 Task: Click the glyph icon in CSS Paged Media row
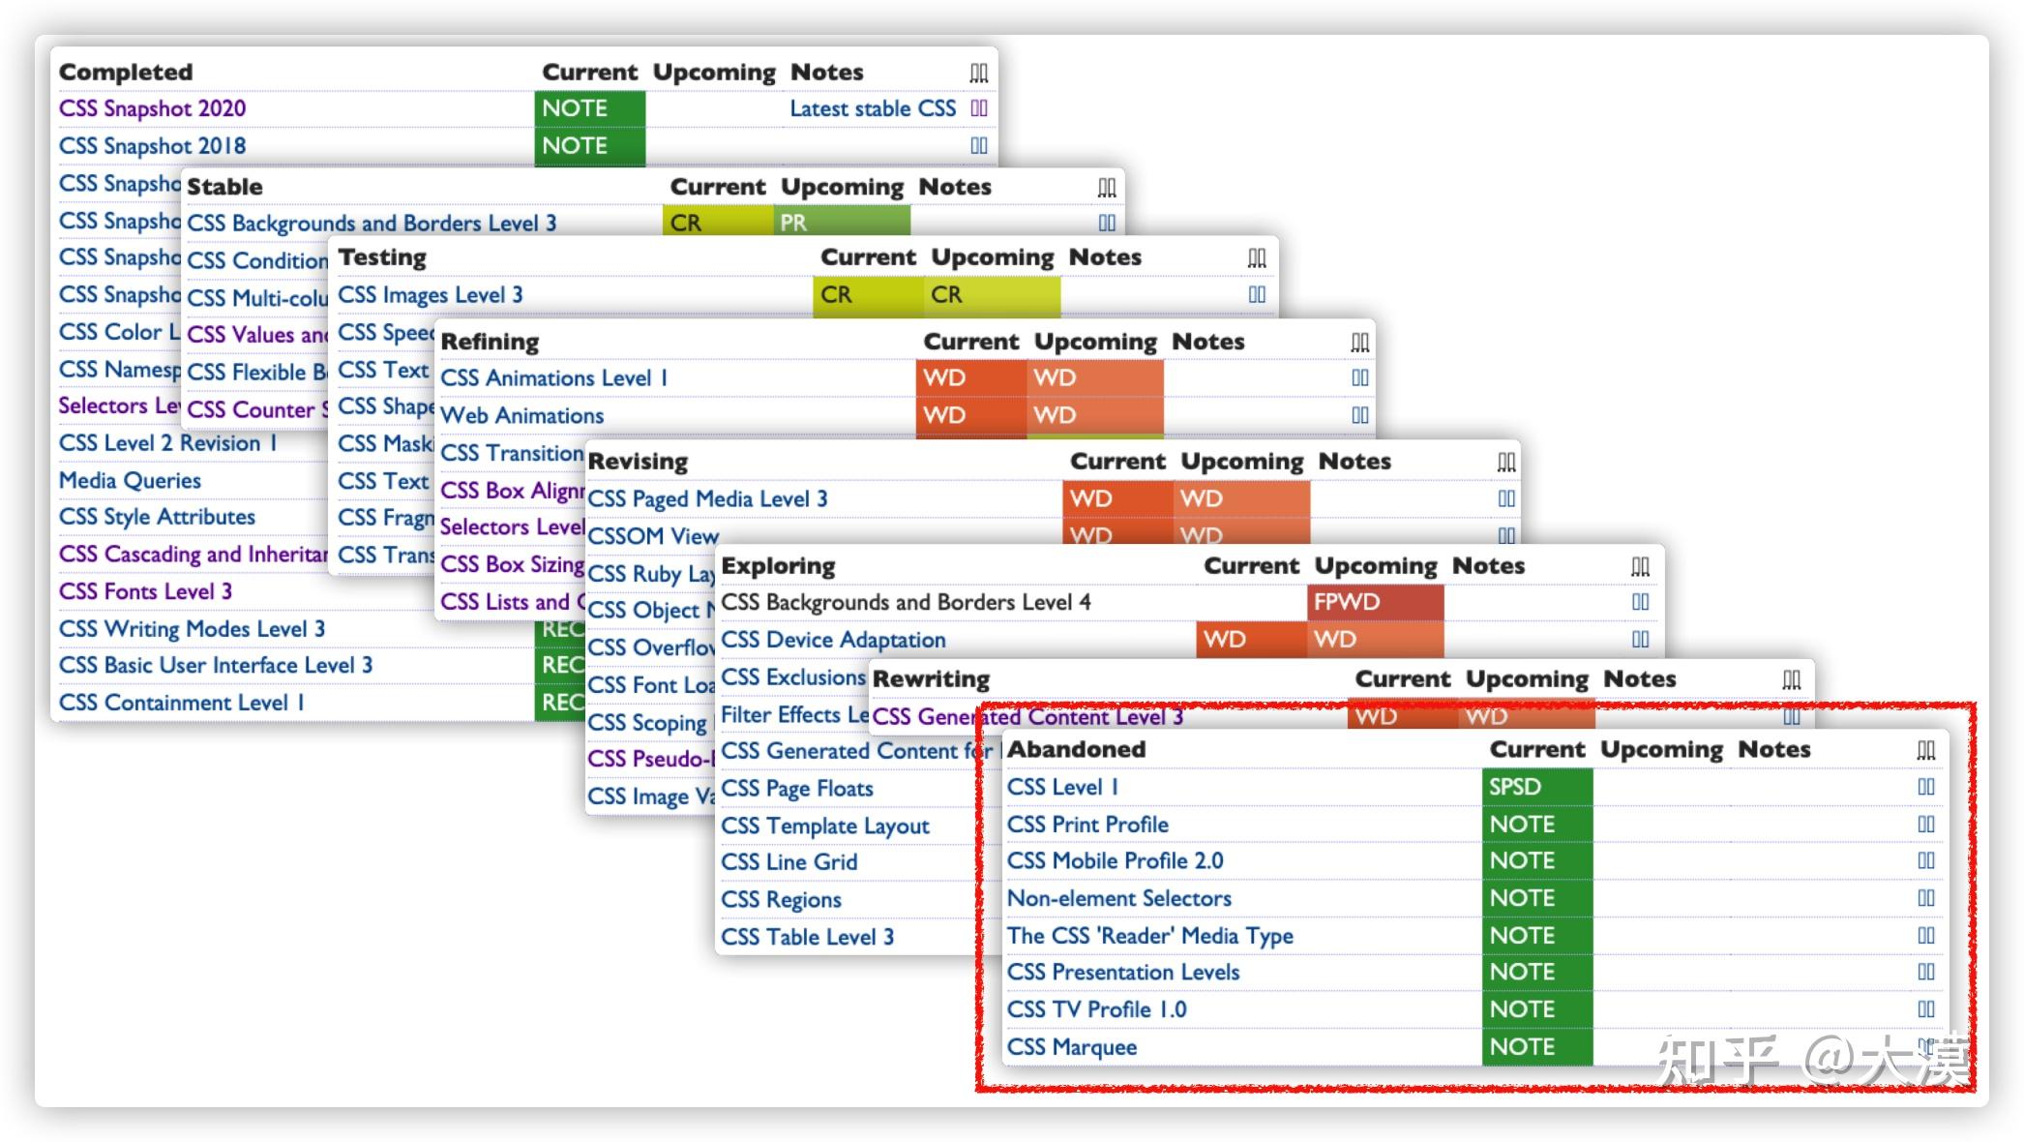coord(1506,498)
